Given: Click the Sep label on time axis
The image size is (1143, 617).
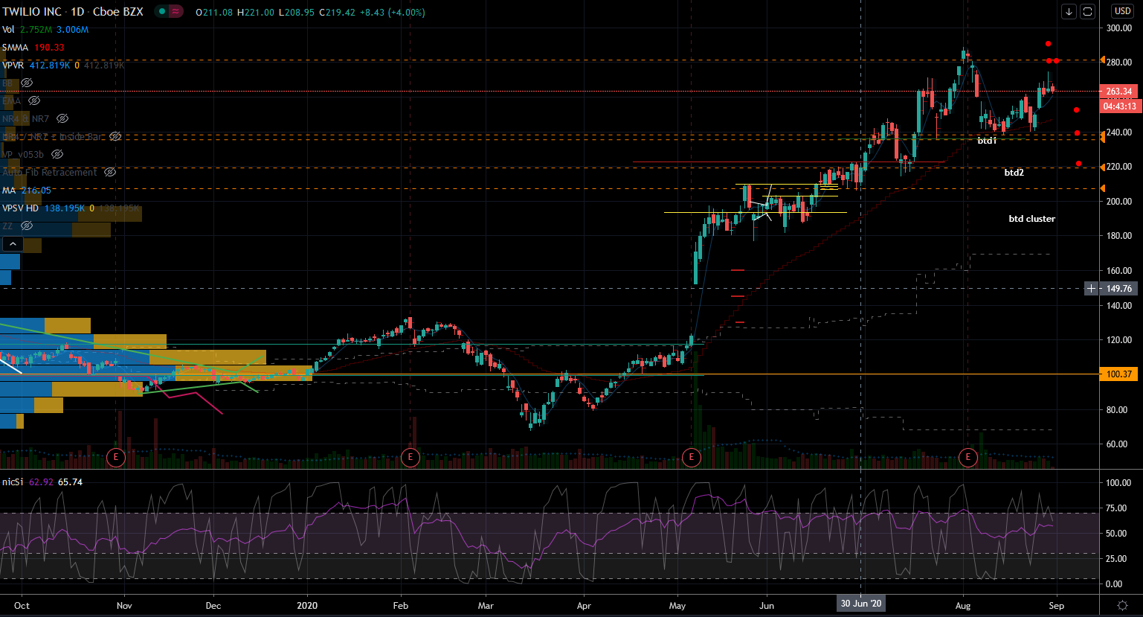Looking at the screenshot, I should (1057, 605).
